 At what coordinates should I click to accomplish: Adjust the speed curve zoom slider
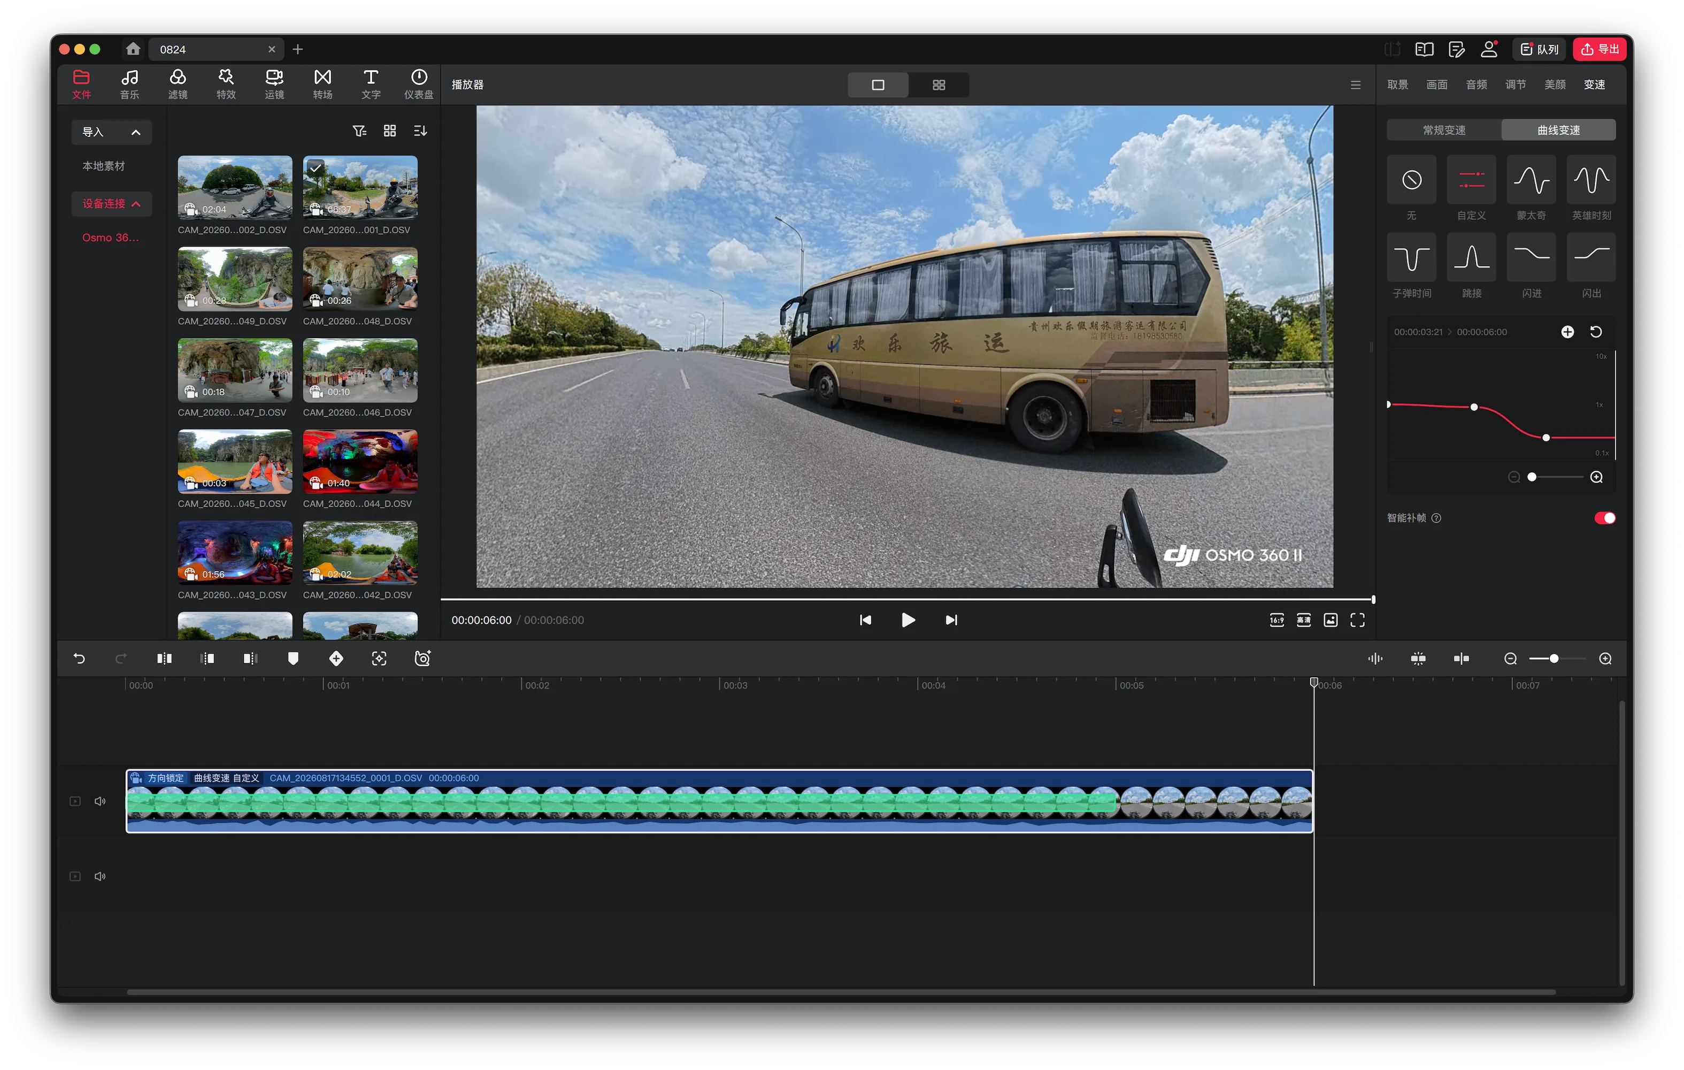1532,477
